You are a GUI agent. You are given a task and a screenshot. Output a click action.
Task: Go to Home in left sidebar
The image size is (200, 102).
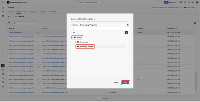point(3,7)
